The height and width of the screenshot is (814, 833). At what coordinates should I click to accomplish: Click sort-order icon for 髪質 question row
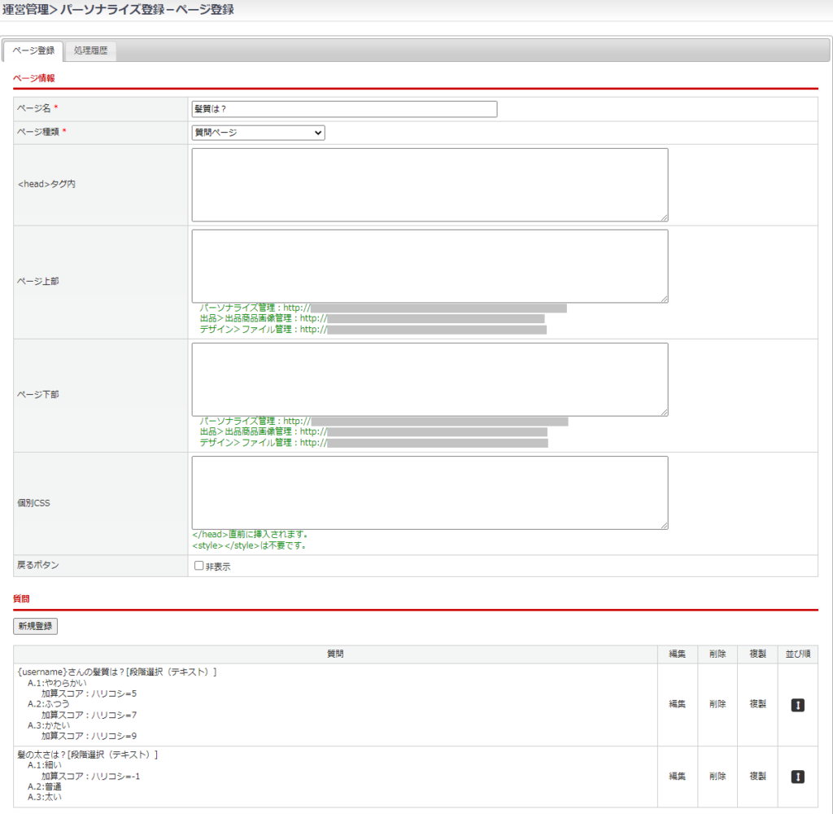click(x=797, y=705)
